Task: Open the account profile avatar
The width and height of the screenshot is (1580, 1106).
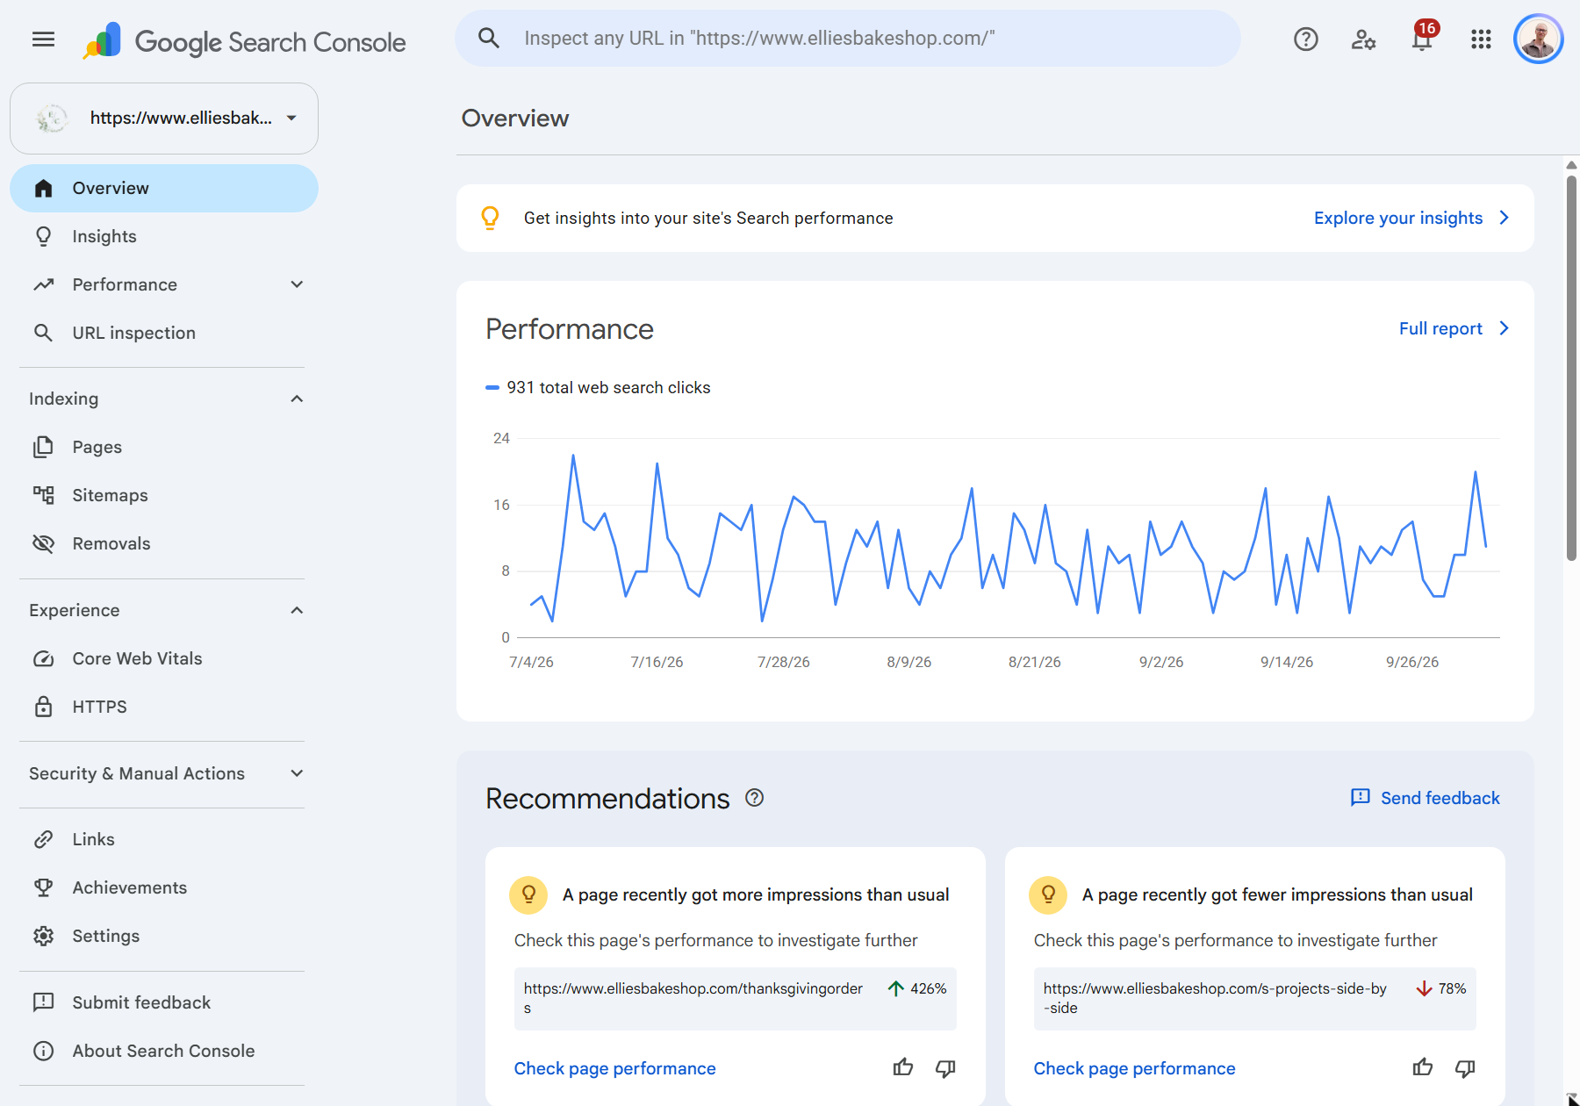Action: (1539, 39)
